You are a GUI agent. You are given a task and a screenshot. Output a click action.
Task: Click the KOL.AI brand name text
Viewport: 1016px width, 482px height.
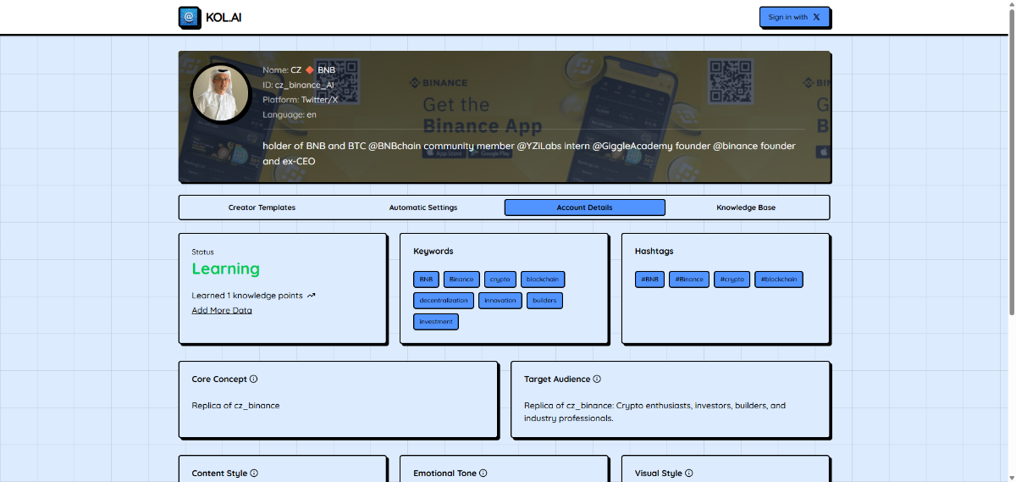224,17
